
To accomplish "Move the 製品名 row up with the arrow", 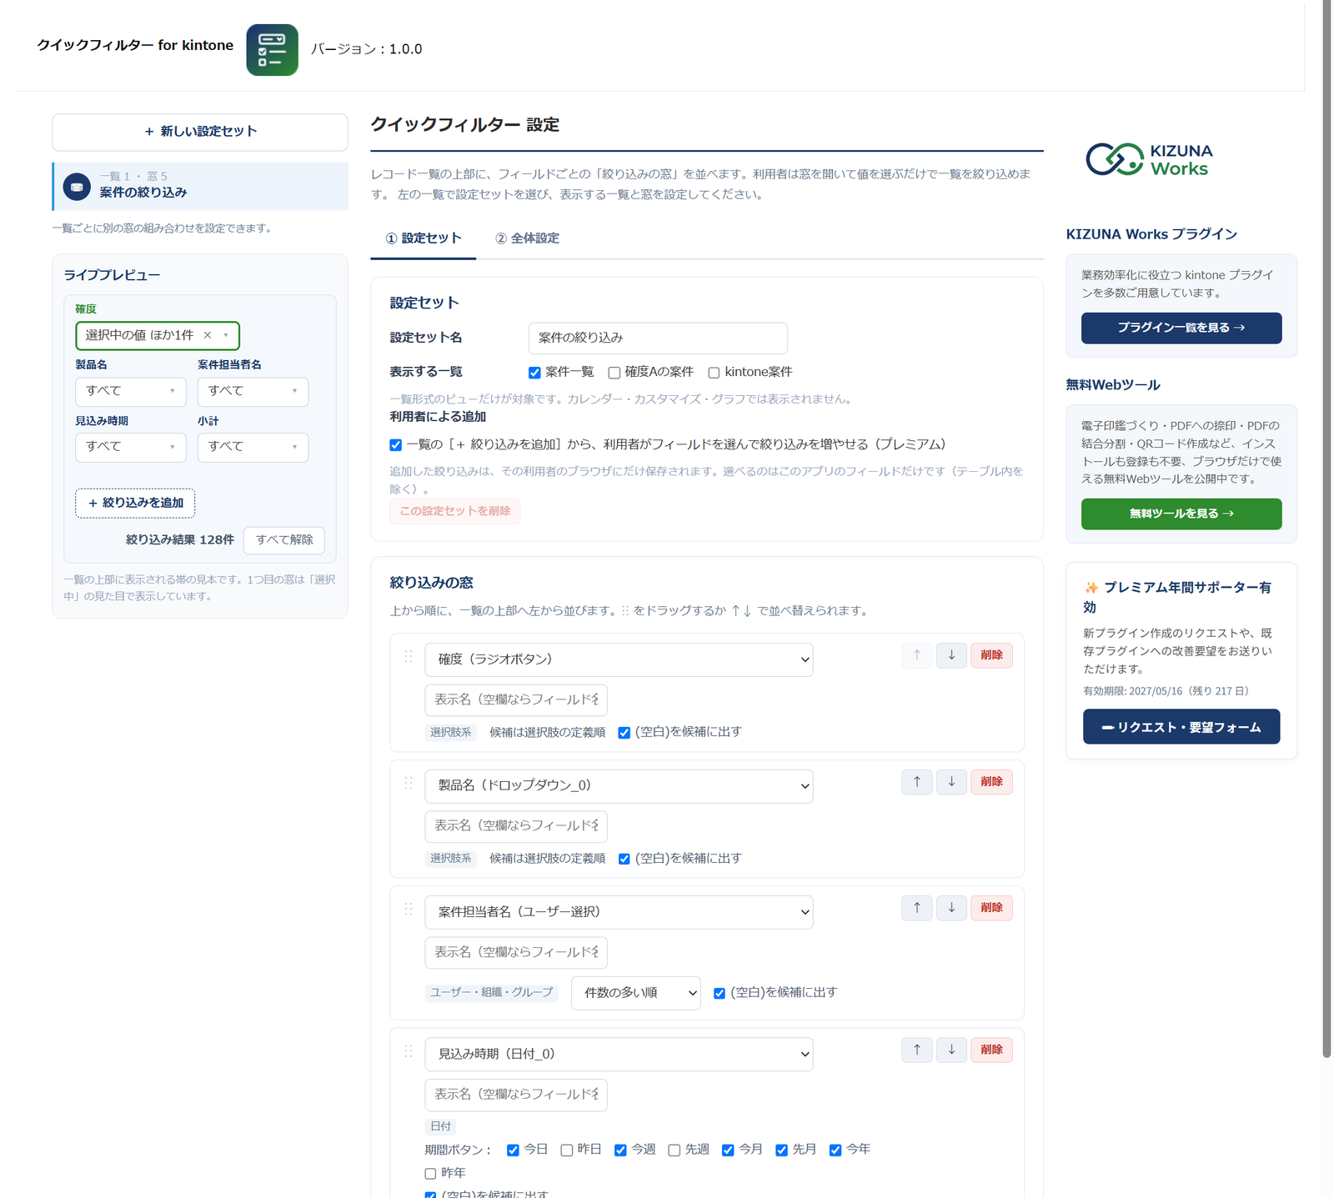I will 917,782.
